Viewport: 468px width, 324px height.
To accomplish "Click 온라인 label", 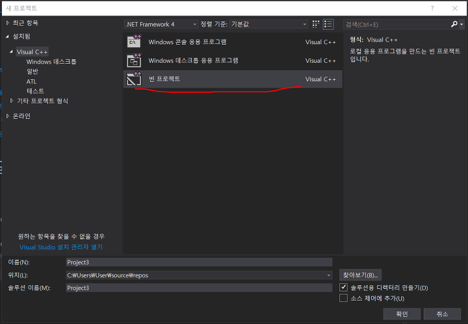I will click(21, 116).
